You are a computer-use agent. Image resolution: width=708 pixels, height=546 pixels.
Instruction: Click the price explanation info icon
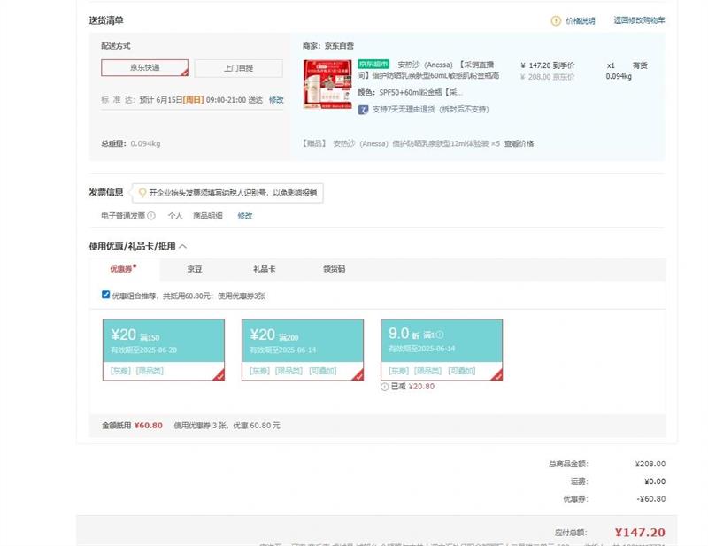pos(556,20)
